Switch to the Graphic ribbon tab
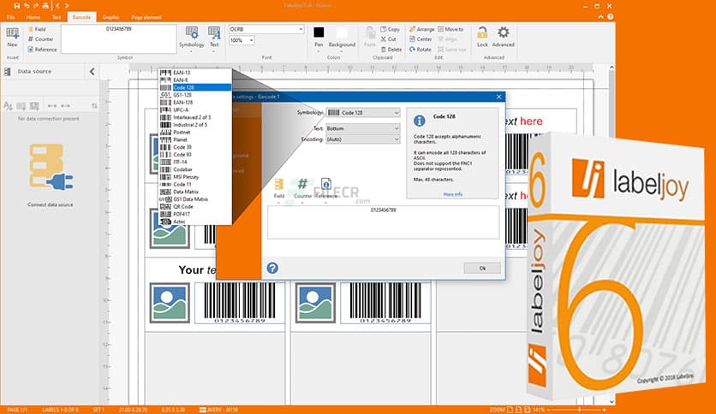The width and height of the screenshot is (716, 414). point(110,16)
